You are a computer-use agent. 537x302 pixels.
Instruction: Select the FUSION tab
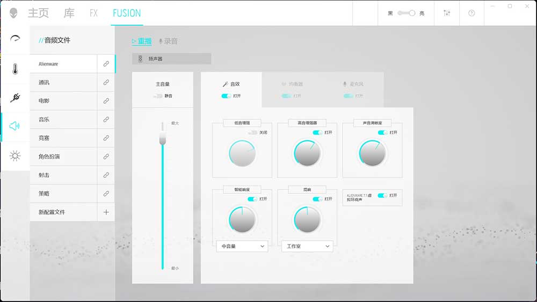[x=127, y=13]
